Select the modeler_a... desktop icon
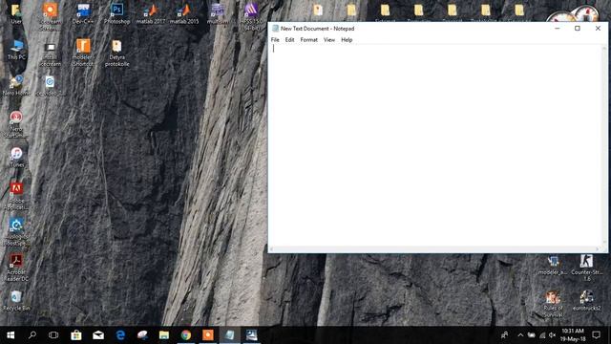The width and height of the screenshot is (611, 344). (553, 266)
